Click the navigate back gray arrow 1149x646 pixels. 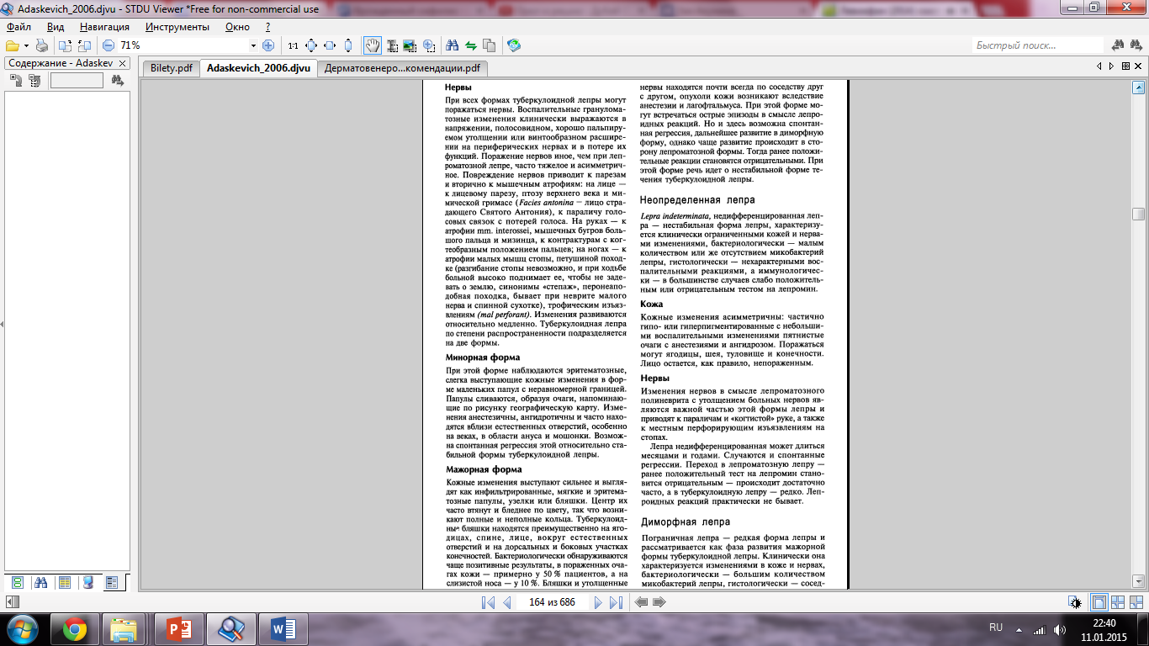pos(642,602)
